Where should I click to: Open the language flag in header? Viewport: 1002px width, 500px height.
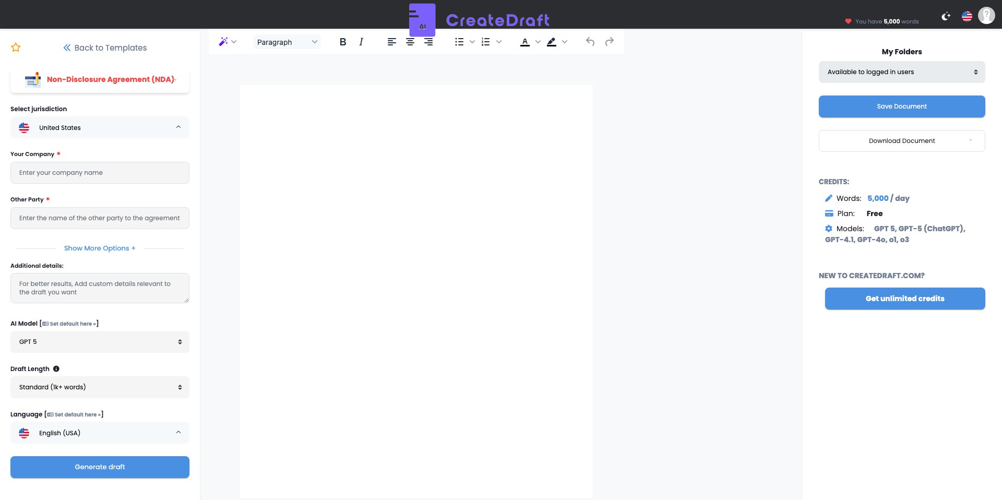[967, 16]
